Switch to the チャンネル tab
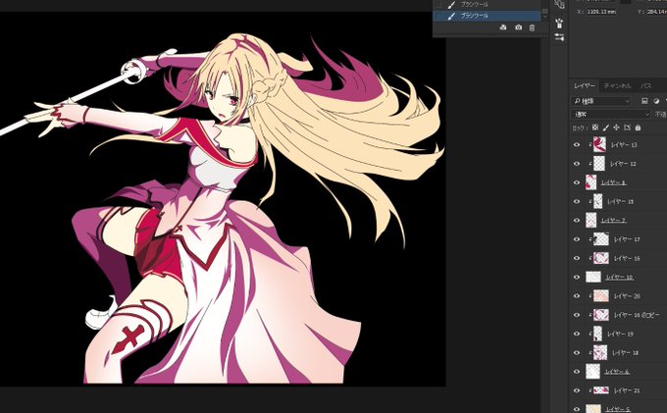This screenshot has height=413, width=667. (x=618, y=86)
